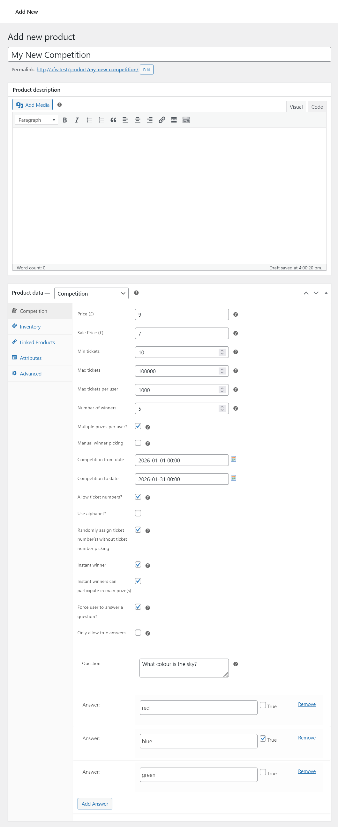
Task: Click the Add Answer button
Action: [95, 804]
